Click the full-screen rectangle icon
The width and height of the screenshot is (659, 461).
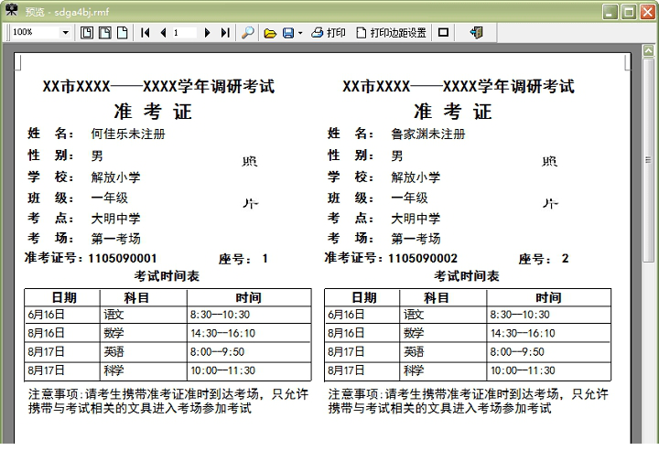click(x=443, y=32)
